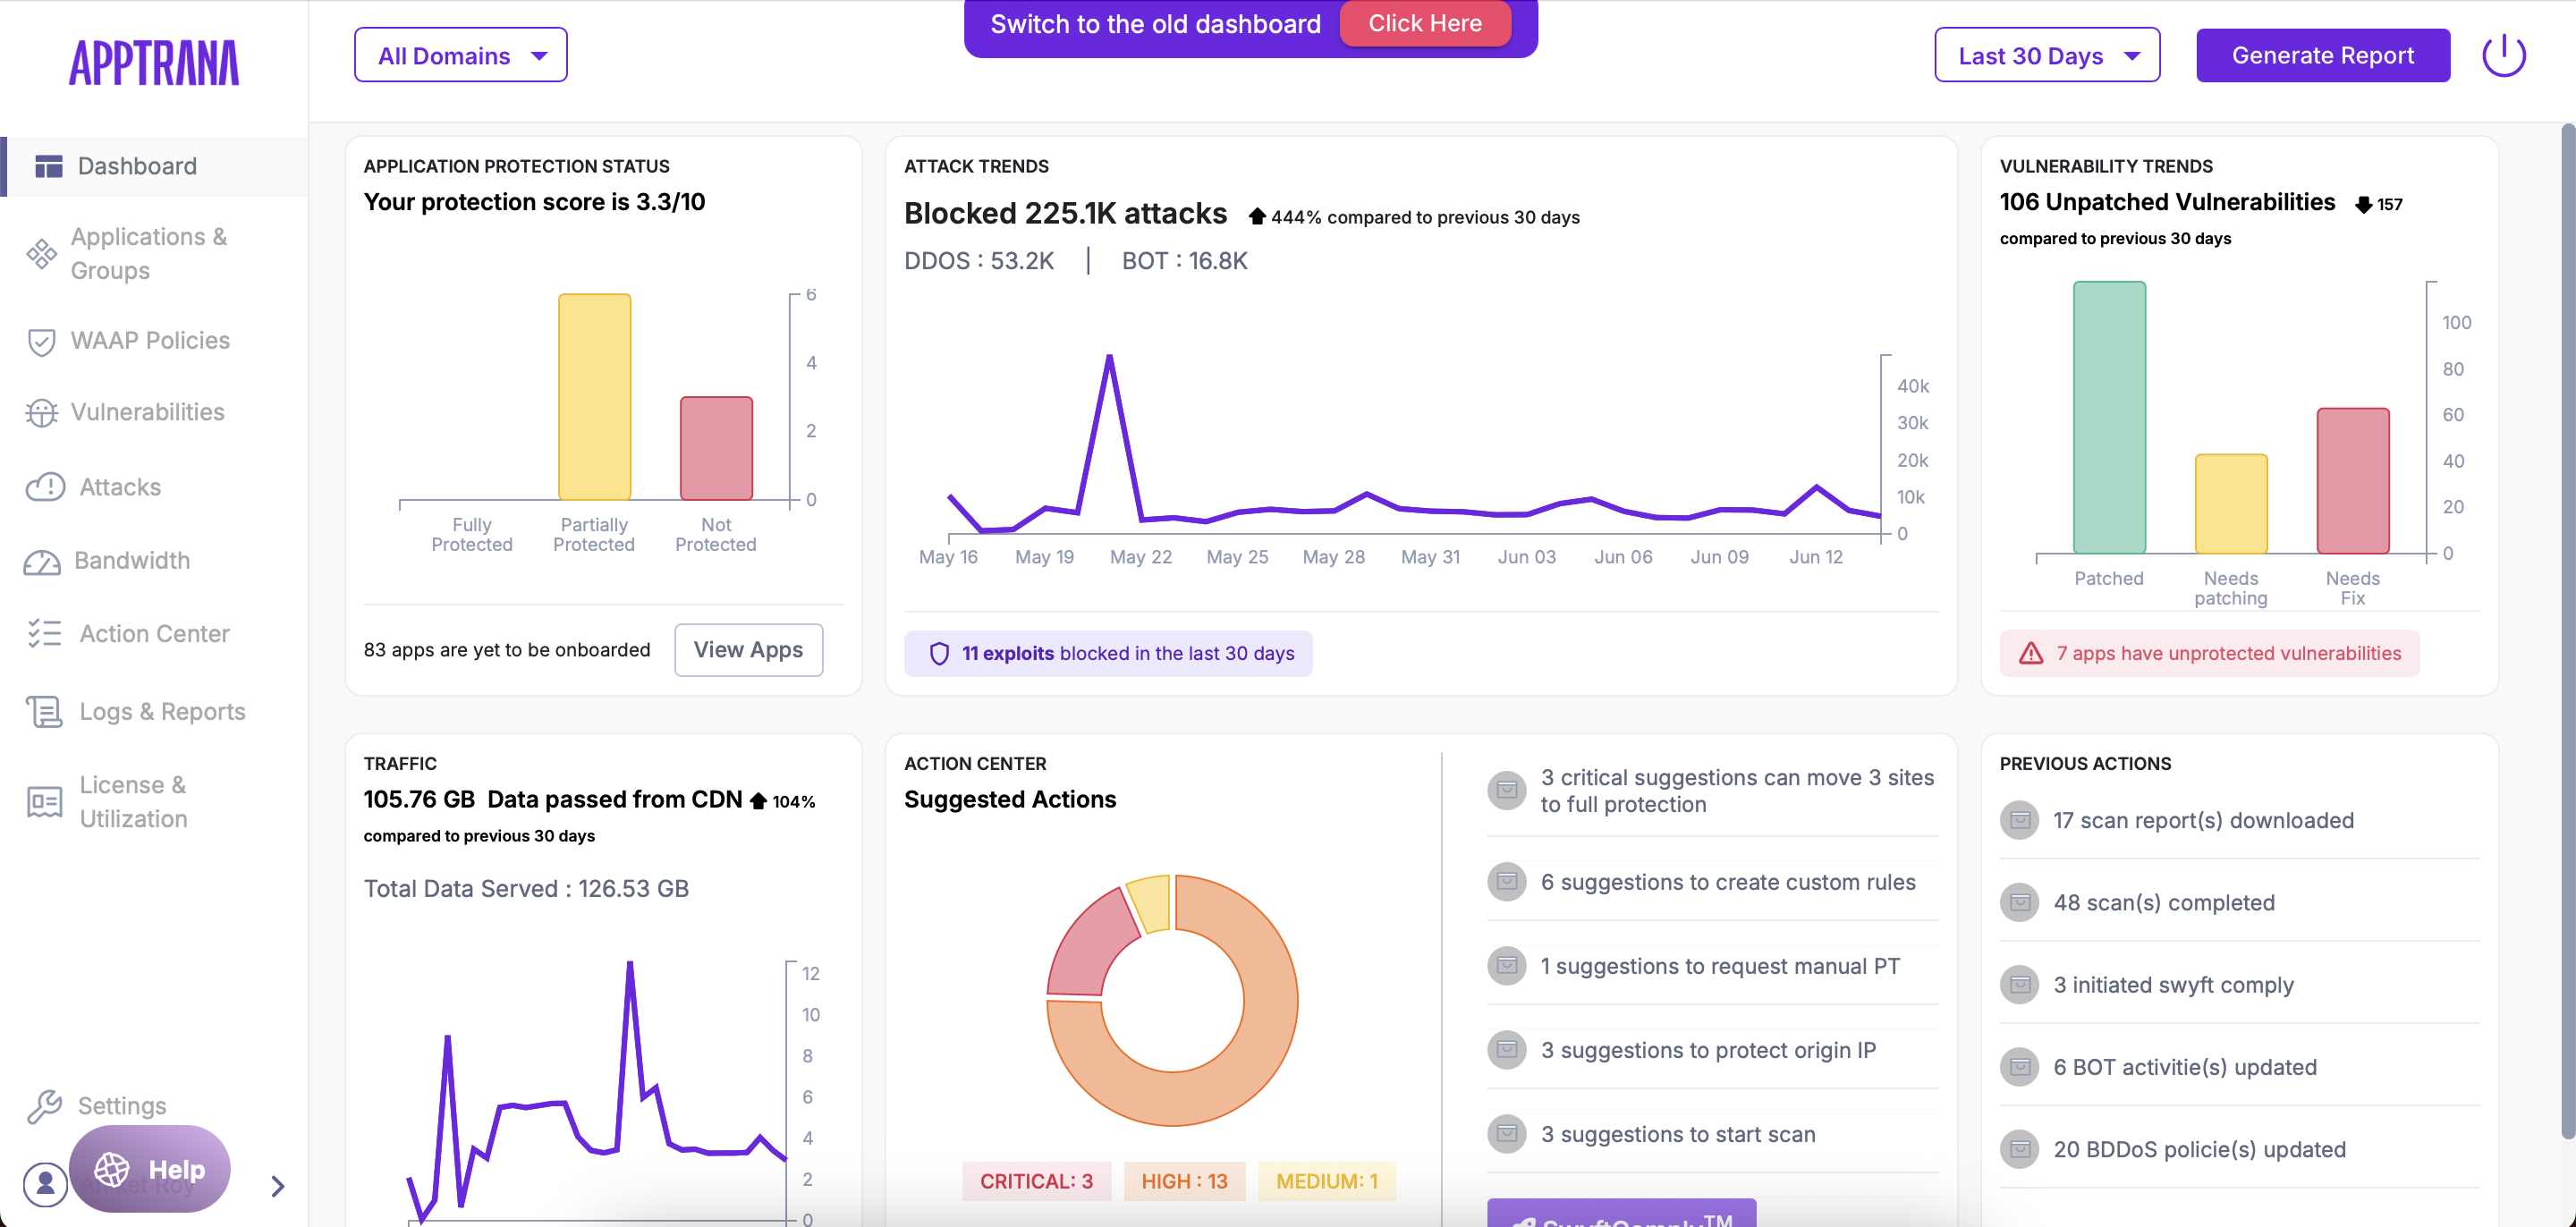This screenshot has height=1227, width=2576.
Task: Toggle the critical suggestions checkbox icon
Action: point(1506,790)
